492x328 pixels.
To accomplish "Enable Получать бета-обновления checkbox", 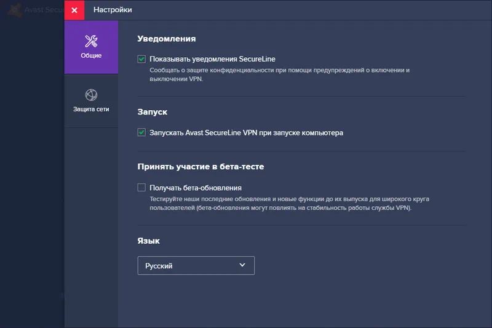I will point(141,187).
